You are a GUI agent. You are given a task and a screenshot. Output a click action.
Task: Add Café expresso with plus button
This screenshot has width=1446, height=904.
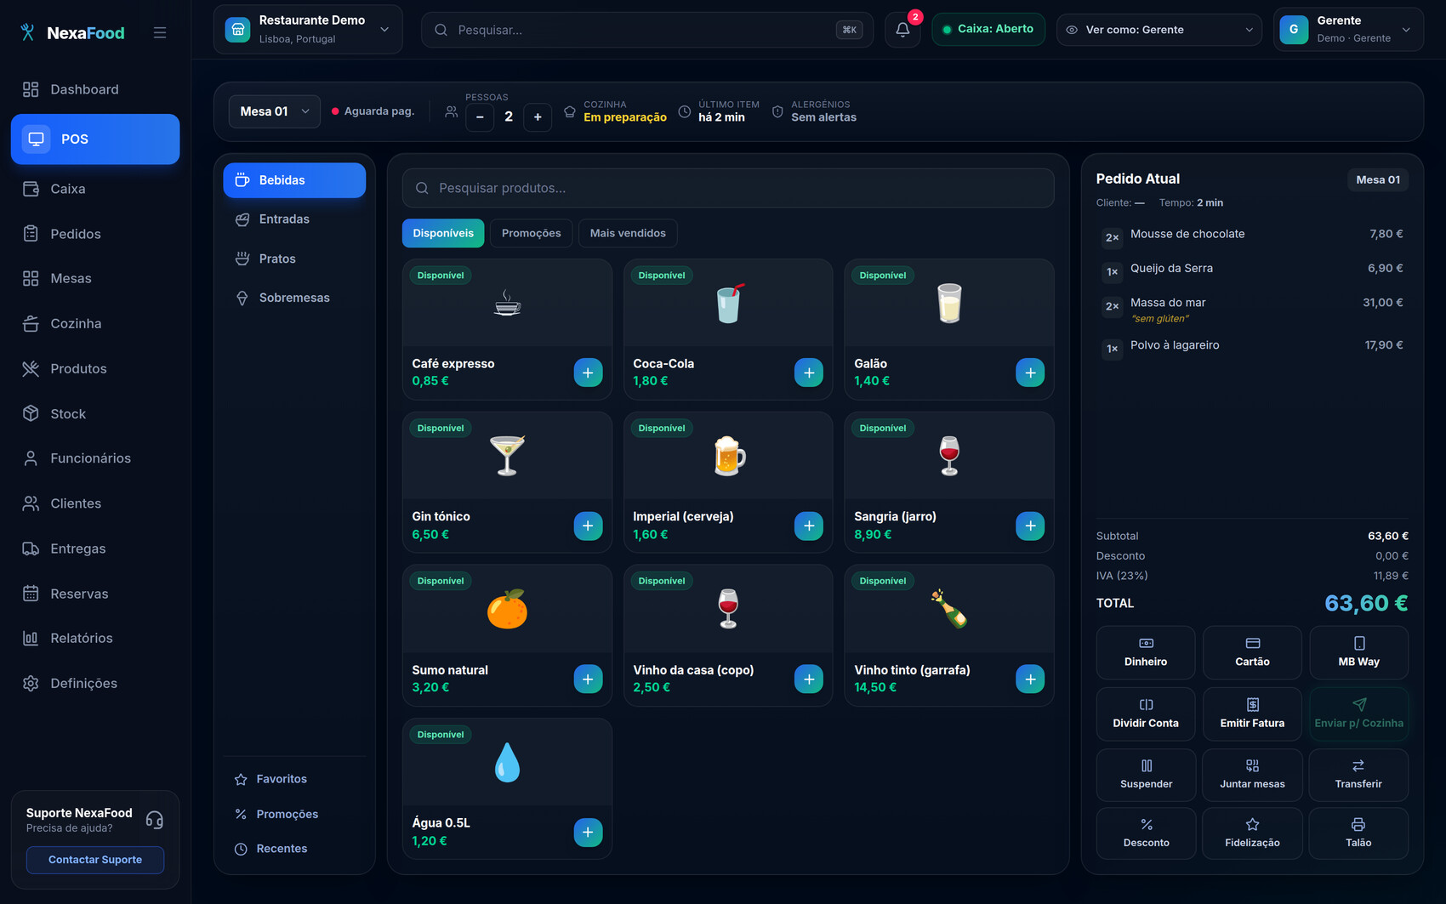[x=588, y=372]
